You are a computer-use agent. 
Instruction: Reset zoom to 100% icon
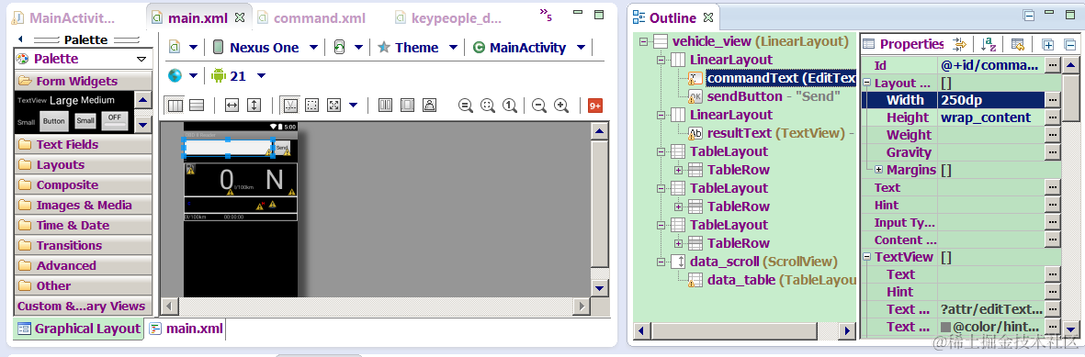[x=510, y=106]
